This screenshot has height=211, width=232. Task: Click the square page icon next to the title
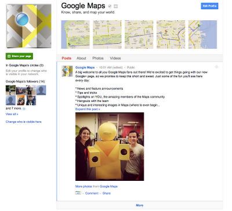pos(115,6)
